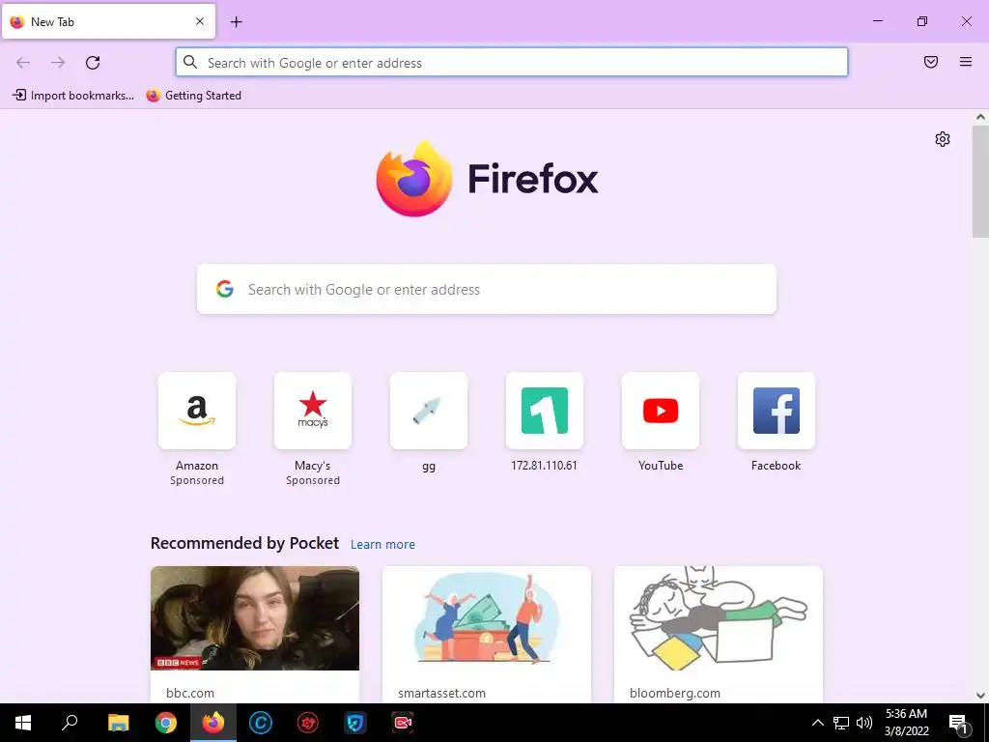Open the Save to Pocket button
The image size is (989, 742).
tap(931, 62)
